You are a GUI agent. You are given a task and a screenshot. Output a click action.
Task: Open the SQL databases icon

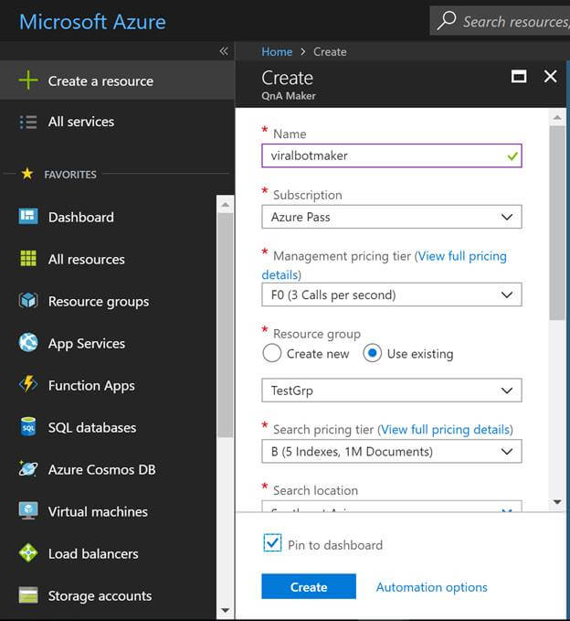pyautogui.click(x=28, y=426)
